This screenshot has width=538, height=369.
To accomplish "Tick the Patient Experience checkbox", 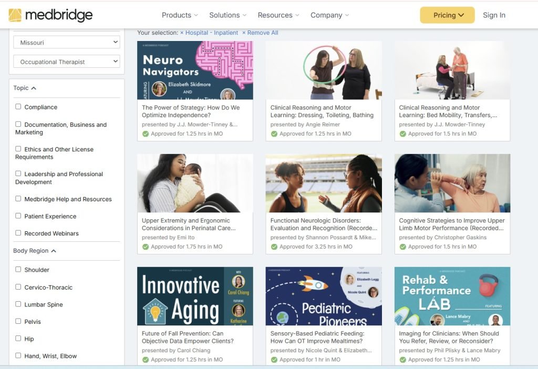I will point(18,216).
